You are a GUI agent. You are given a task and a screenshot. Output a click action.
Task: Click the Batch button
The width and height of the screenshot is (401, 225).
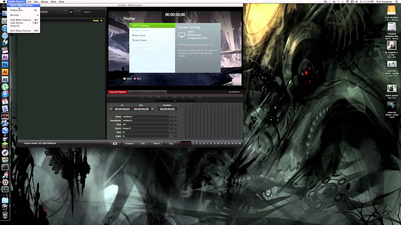point(157,143)
